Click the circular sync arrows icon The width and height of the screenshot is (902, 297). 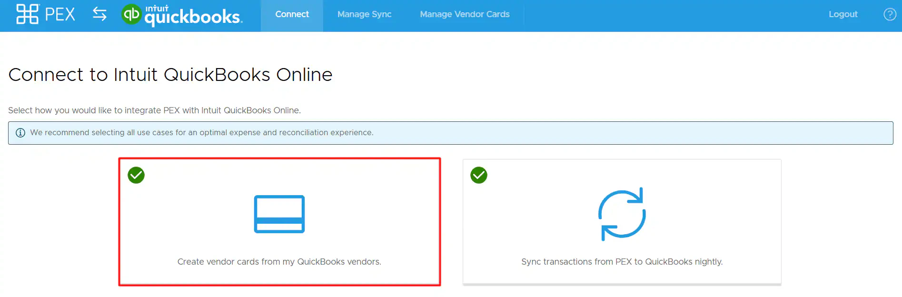point(622,214)
